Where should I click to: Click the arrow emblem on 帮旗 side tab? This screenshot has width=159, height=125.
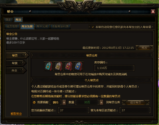(x=22, y=63)
